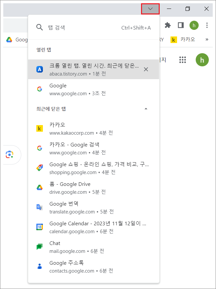Click the shopping.google.com • 4분 전 text
The image size is (216, 289).
pos(82,172)
